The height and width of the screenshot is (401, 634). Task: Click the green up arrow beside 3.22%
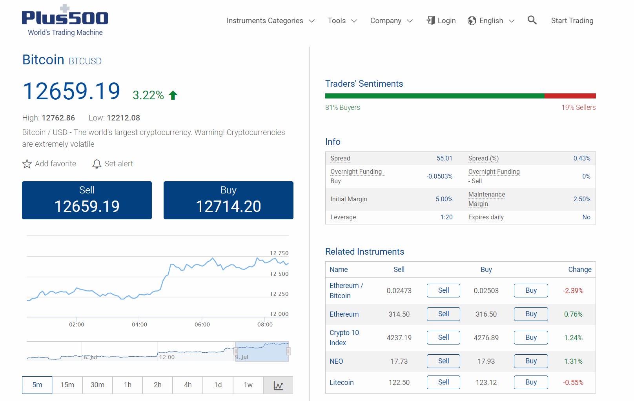coord(173,95)
